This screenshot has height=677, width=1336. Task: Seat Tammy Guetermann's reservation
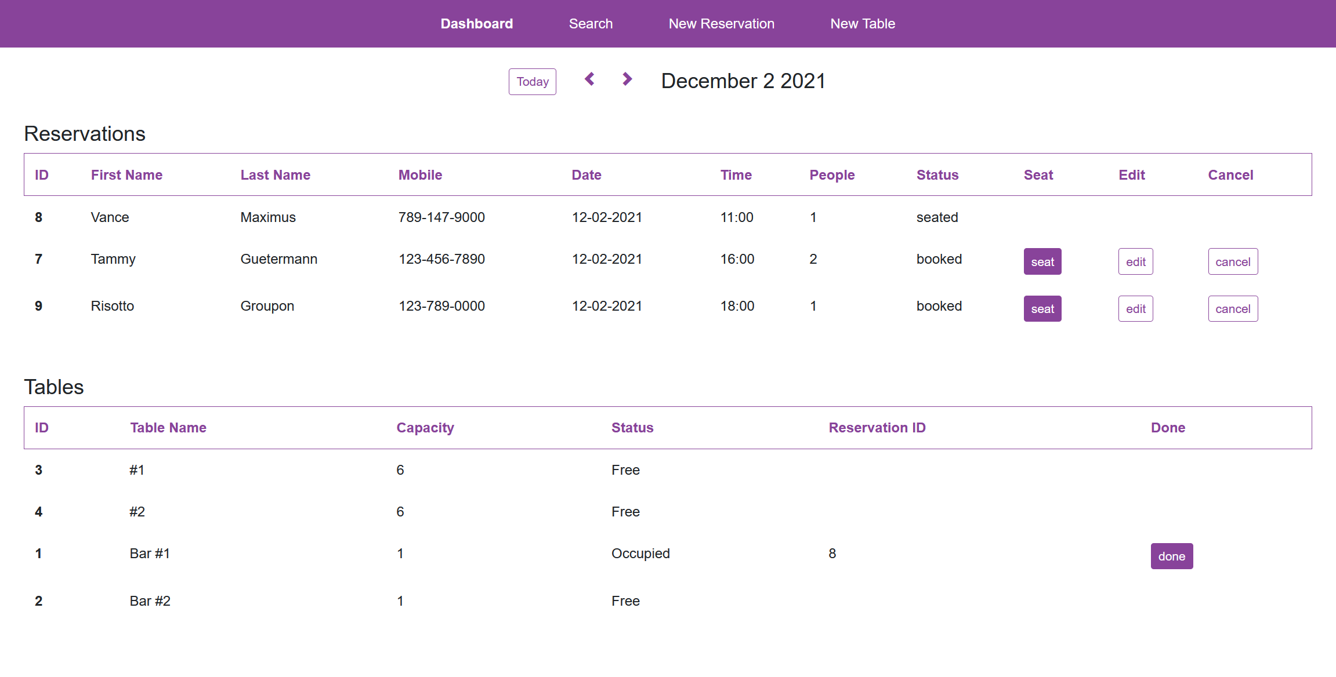click(1042, 261)
